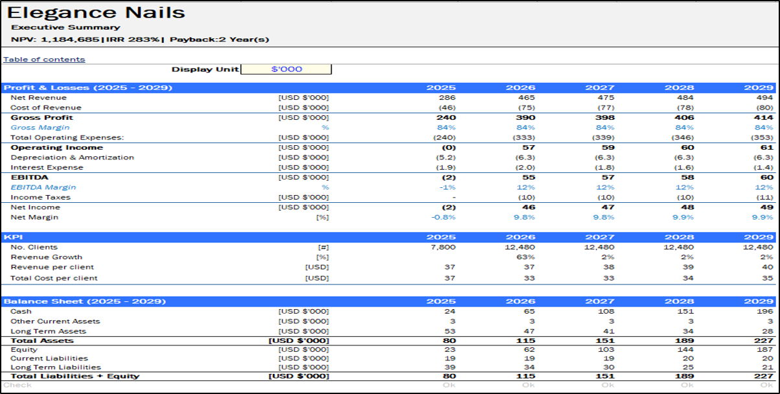The height and width of the screenshot is (394, 780).
Task: Select the KPI section header bar
Action: pyautogui.click(x=14, y=237)
